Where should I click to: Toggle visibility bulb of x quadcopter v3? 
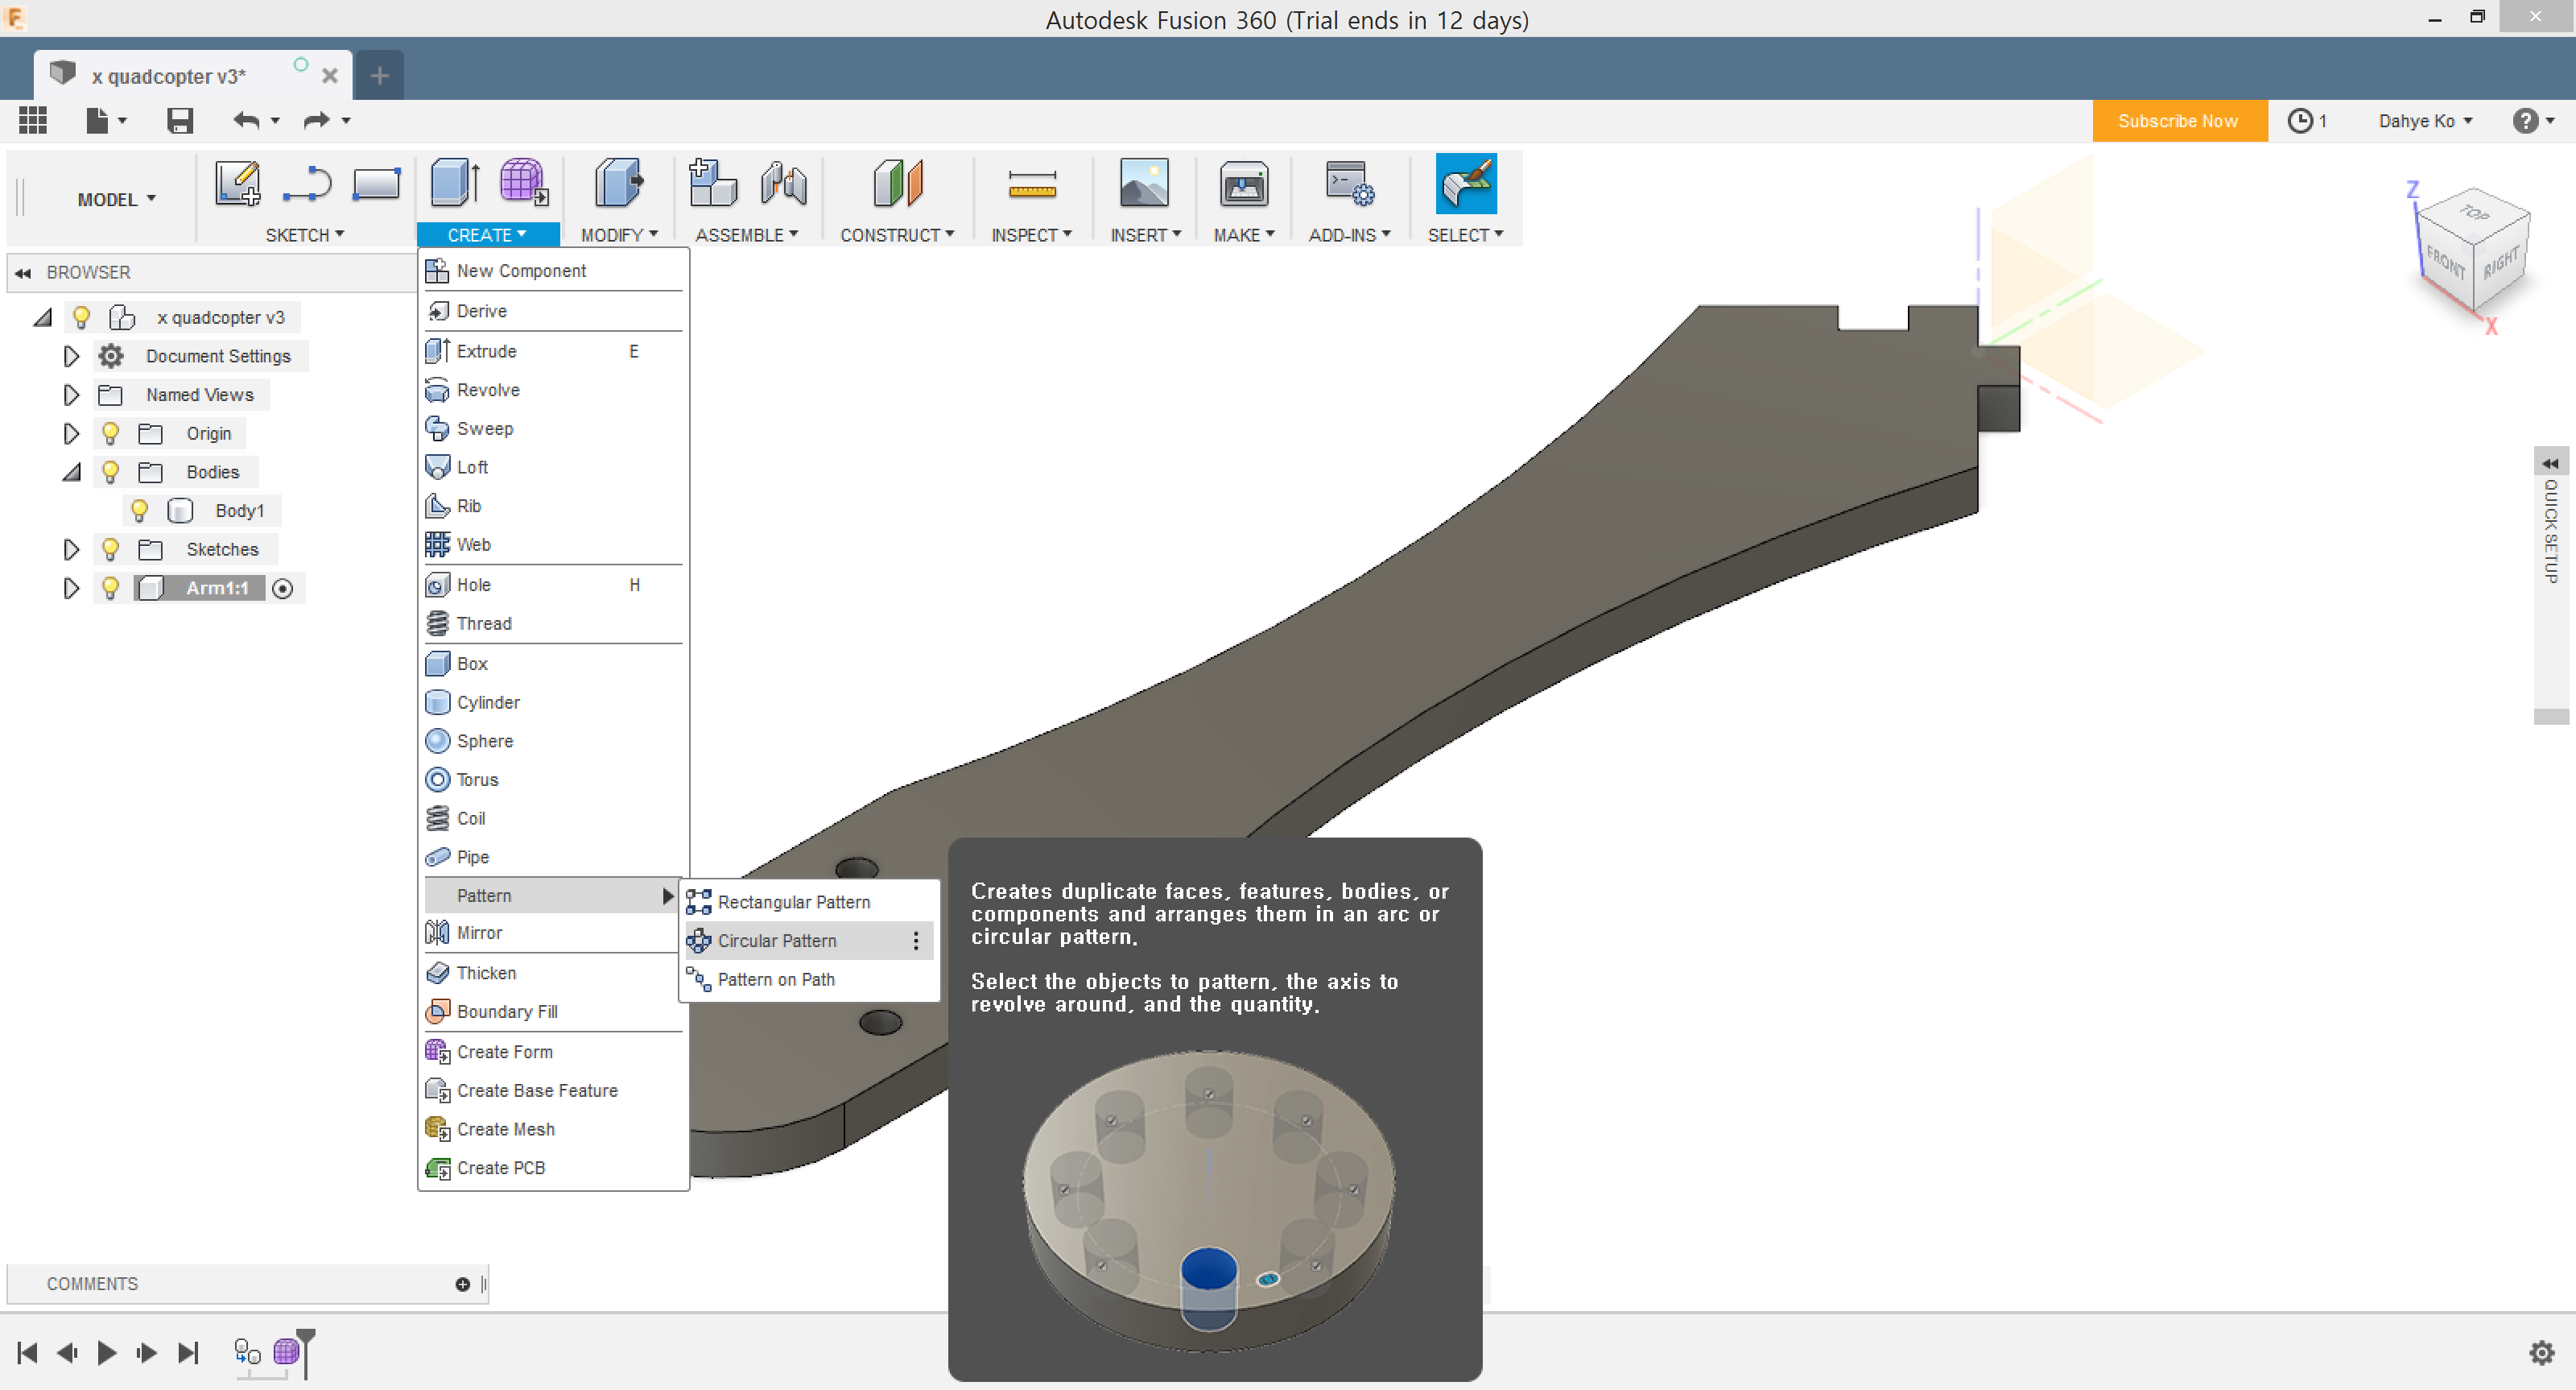pos(82,318)
